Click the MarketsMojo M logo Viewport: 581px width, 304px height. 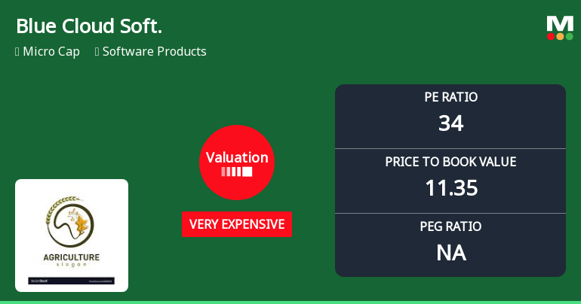(x=559, y=23)
